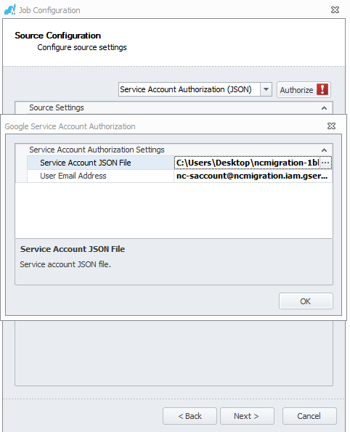Click the Google Service Account Authorization title text
Viewport: 350px width, 432px height.
point(70,126)
